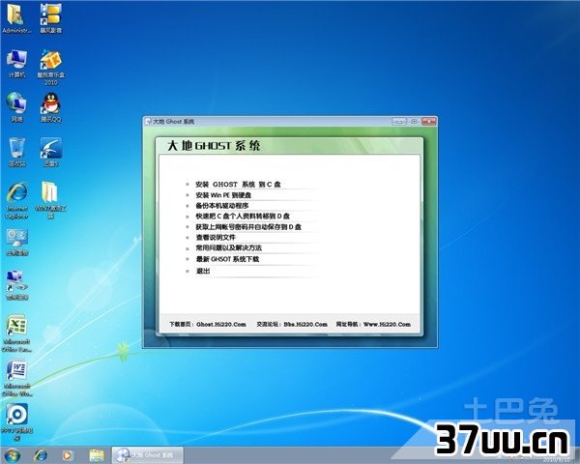The image size is (580, 464).
Task: Click 安装 GHOST 系统 到 C 盘 option
Action: coord(238,185)
